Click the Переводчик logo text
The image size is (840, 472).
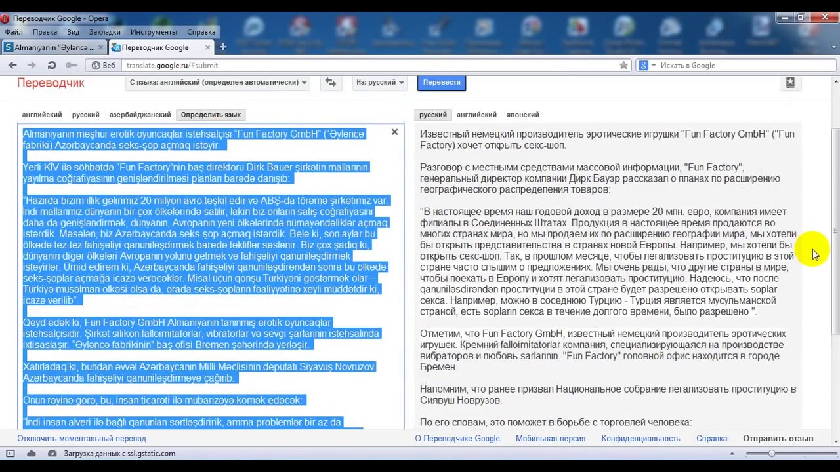pos(51,83)
